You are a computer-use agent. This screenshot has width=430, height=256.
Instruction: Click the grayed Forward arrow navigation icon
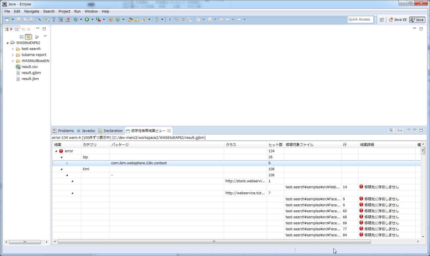[x=239, y=19]
